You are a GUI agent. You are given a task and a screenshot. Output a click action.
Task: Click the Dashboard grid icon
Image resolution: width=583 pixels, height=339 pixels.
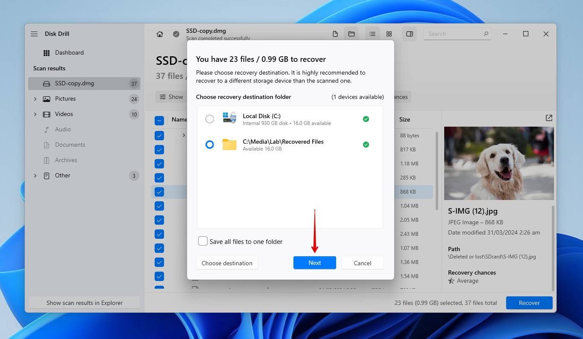[47, 53]
